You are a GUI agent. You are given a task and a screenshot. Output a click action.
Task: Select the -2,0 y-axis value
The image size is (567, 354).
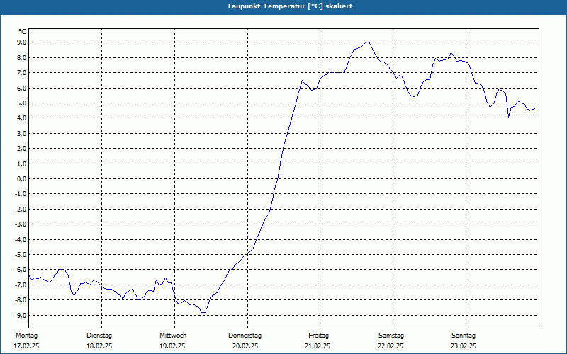coord(21,209)
